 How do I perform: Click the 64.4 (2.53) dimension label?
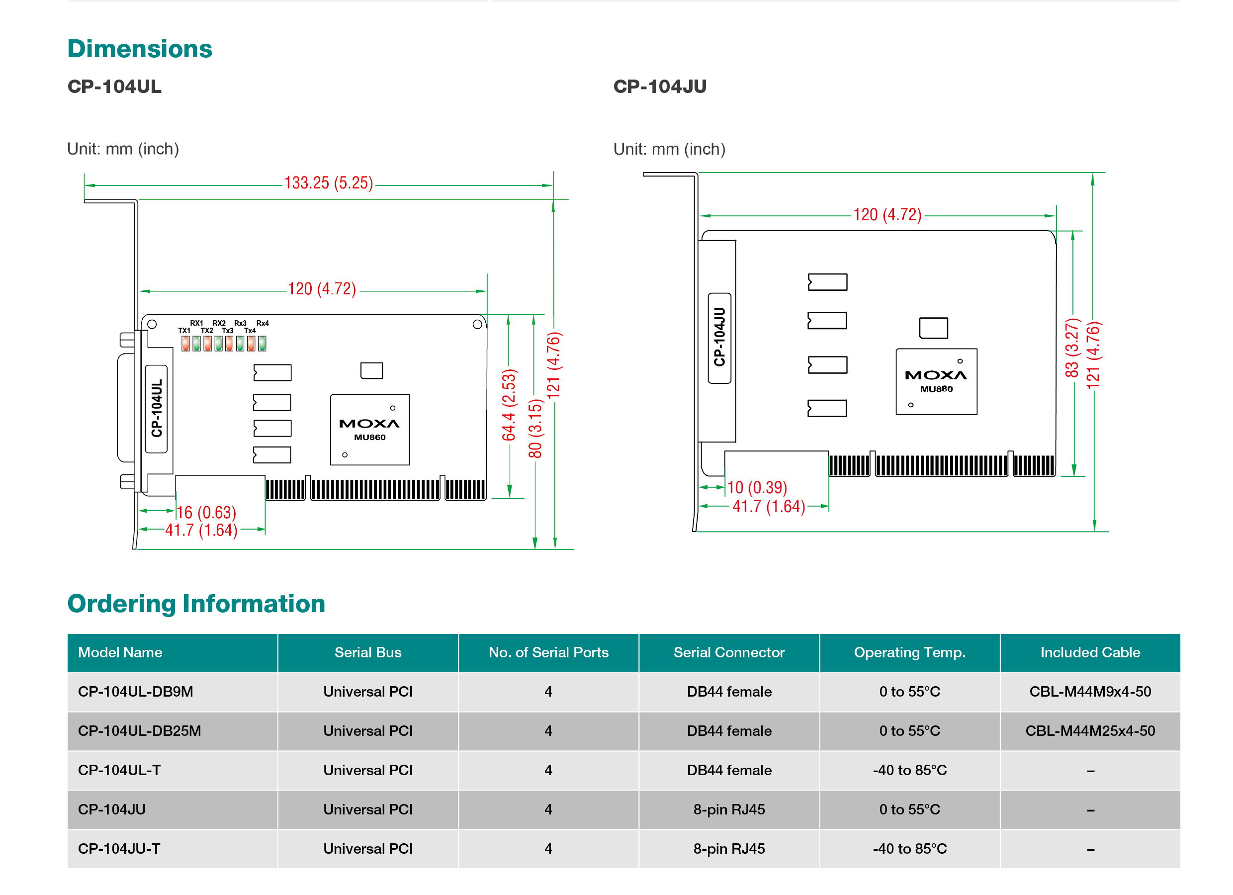coord(509,405)
